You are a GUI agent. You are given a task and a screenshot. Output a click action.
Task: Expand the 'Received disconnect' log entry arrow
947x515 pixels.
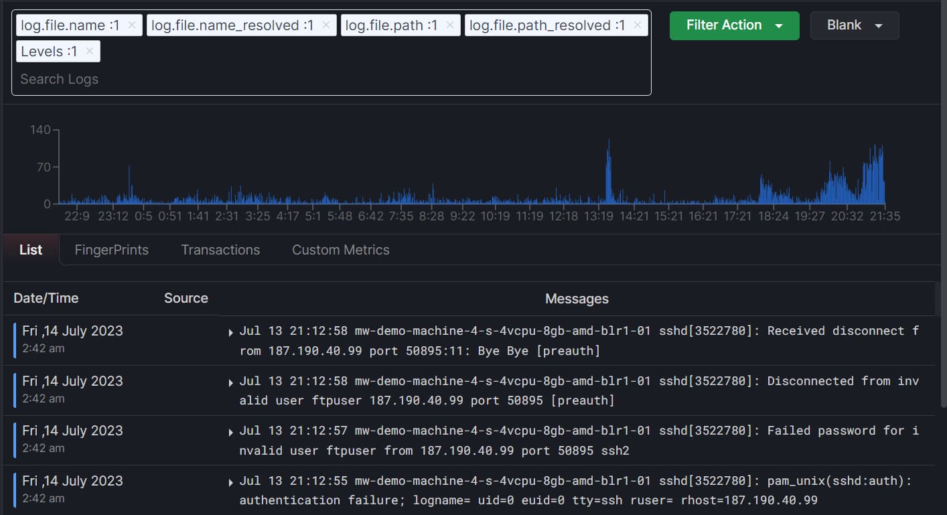coord(231,332)
